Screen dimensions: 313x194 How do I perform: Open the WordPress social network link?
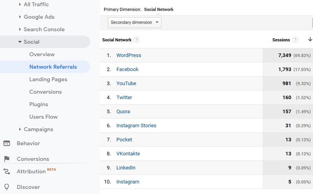(x=129, y=55)
